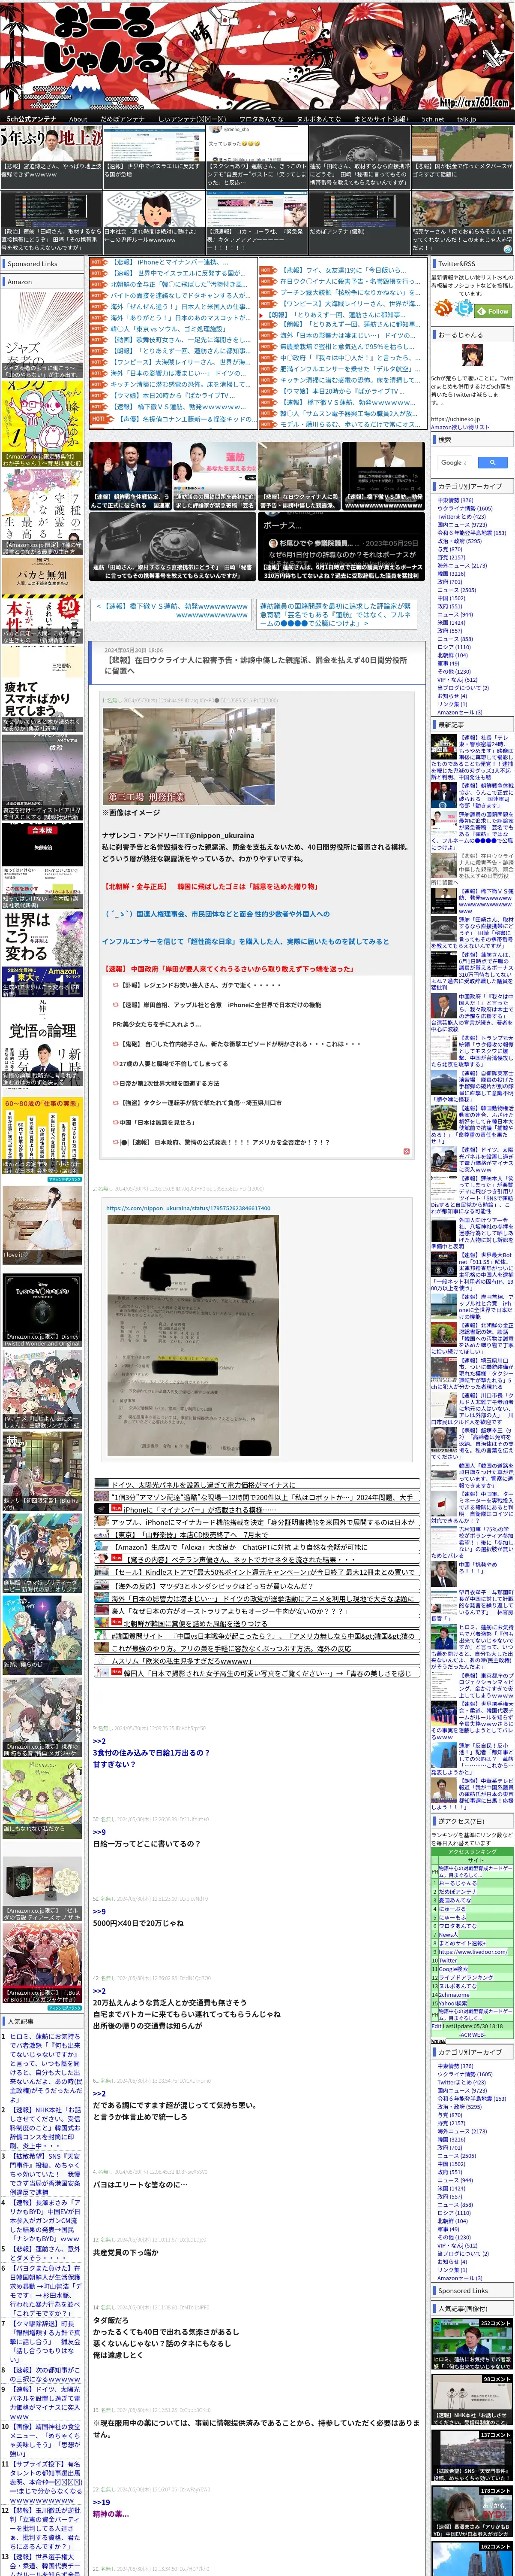
Task: Open だめぽアンテナ in the access ranking list
Action: pyautogui.click(x=457, y=1892)
